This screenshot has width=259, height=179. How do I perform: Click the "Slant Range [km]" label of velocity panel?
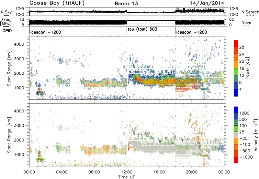coord(9,135)
